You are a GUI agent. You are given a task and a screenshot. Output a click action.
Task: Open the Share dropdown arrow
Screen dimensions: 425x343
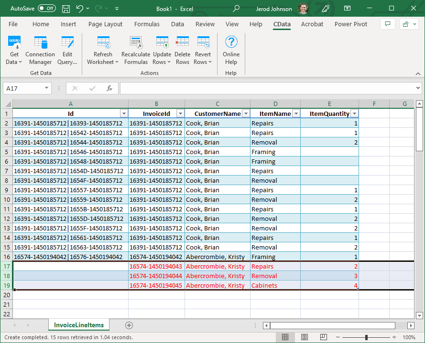414,24
